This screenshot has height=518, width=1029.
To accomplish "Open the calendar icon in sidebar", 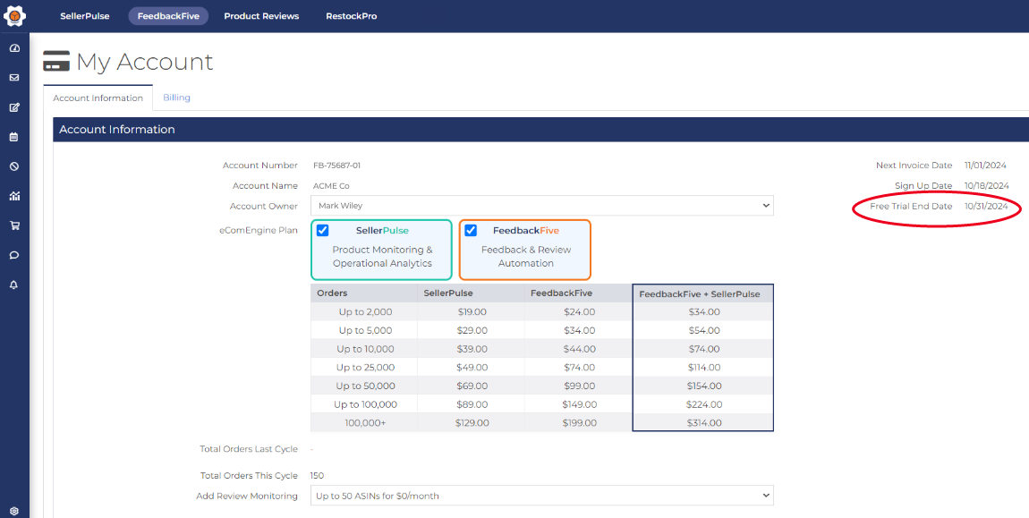I will coord(14,137).
